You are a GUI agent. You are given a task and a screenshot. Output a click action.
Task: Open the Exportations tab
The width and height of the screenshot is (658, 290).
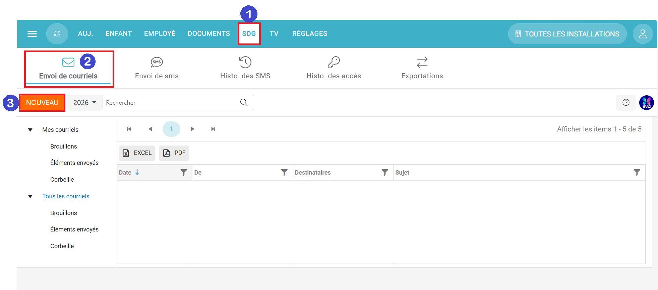(x=422, y=68)
